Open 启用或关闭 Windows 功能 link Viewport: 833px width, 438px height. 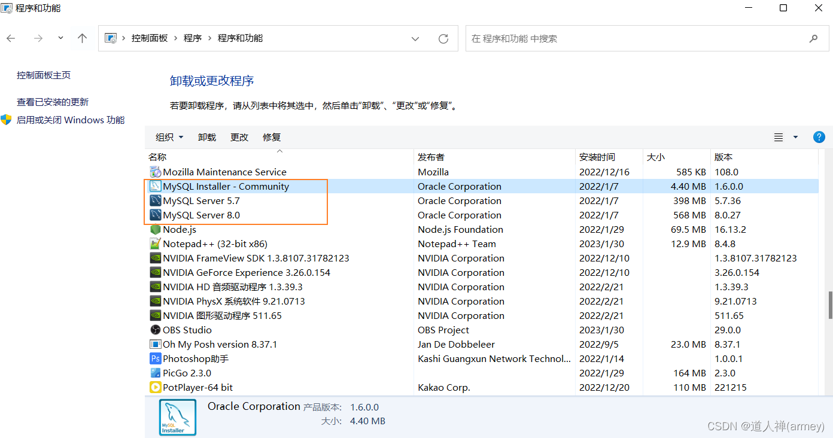71,120
